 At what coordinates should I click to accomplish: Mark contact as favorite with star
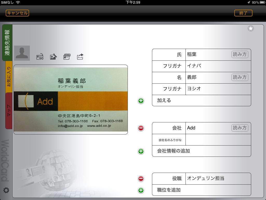click(x=251, y=29)
